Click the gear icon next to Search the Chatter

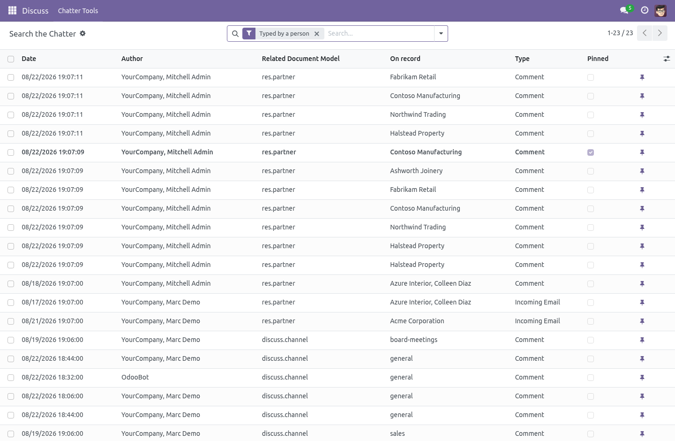pos(82,33)
